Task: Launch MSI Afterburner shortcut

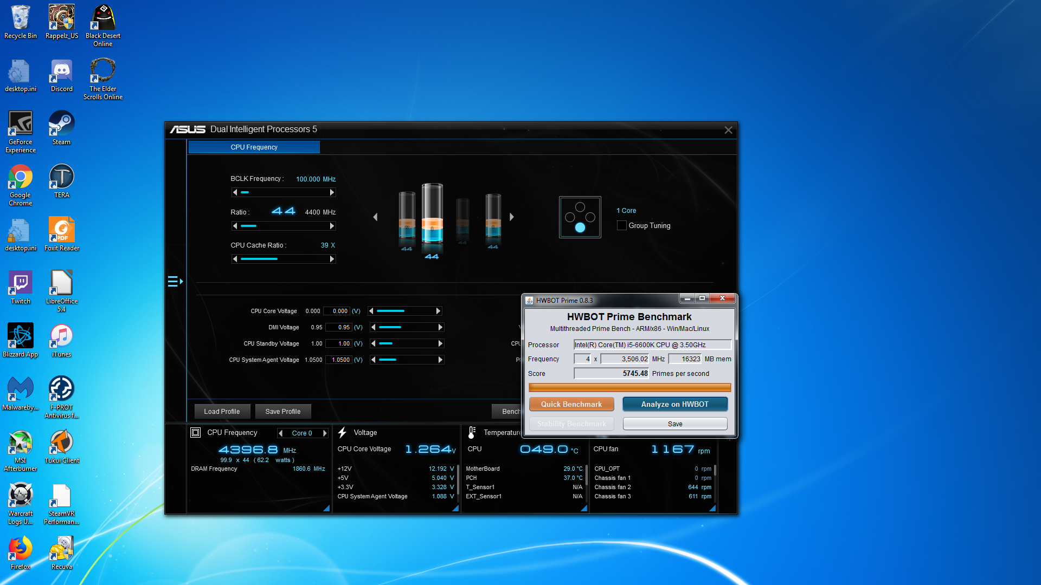Action: pyautogui.click(x=21, y=450)
